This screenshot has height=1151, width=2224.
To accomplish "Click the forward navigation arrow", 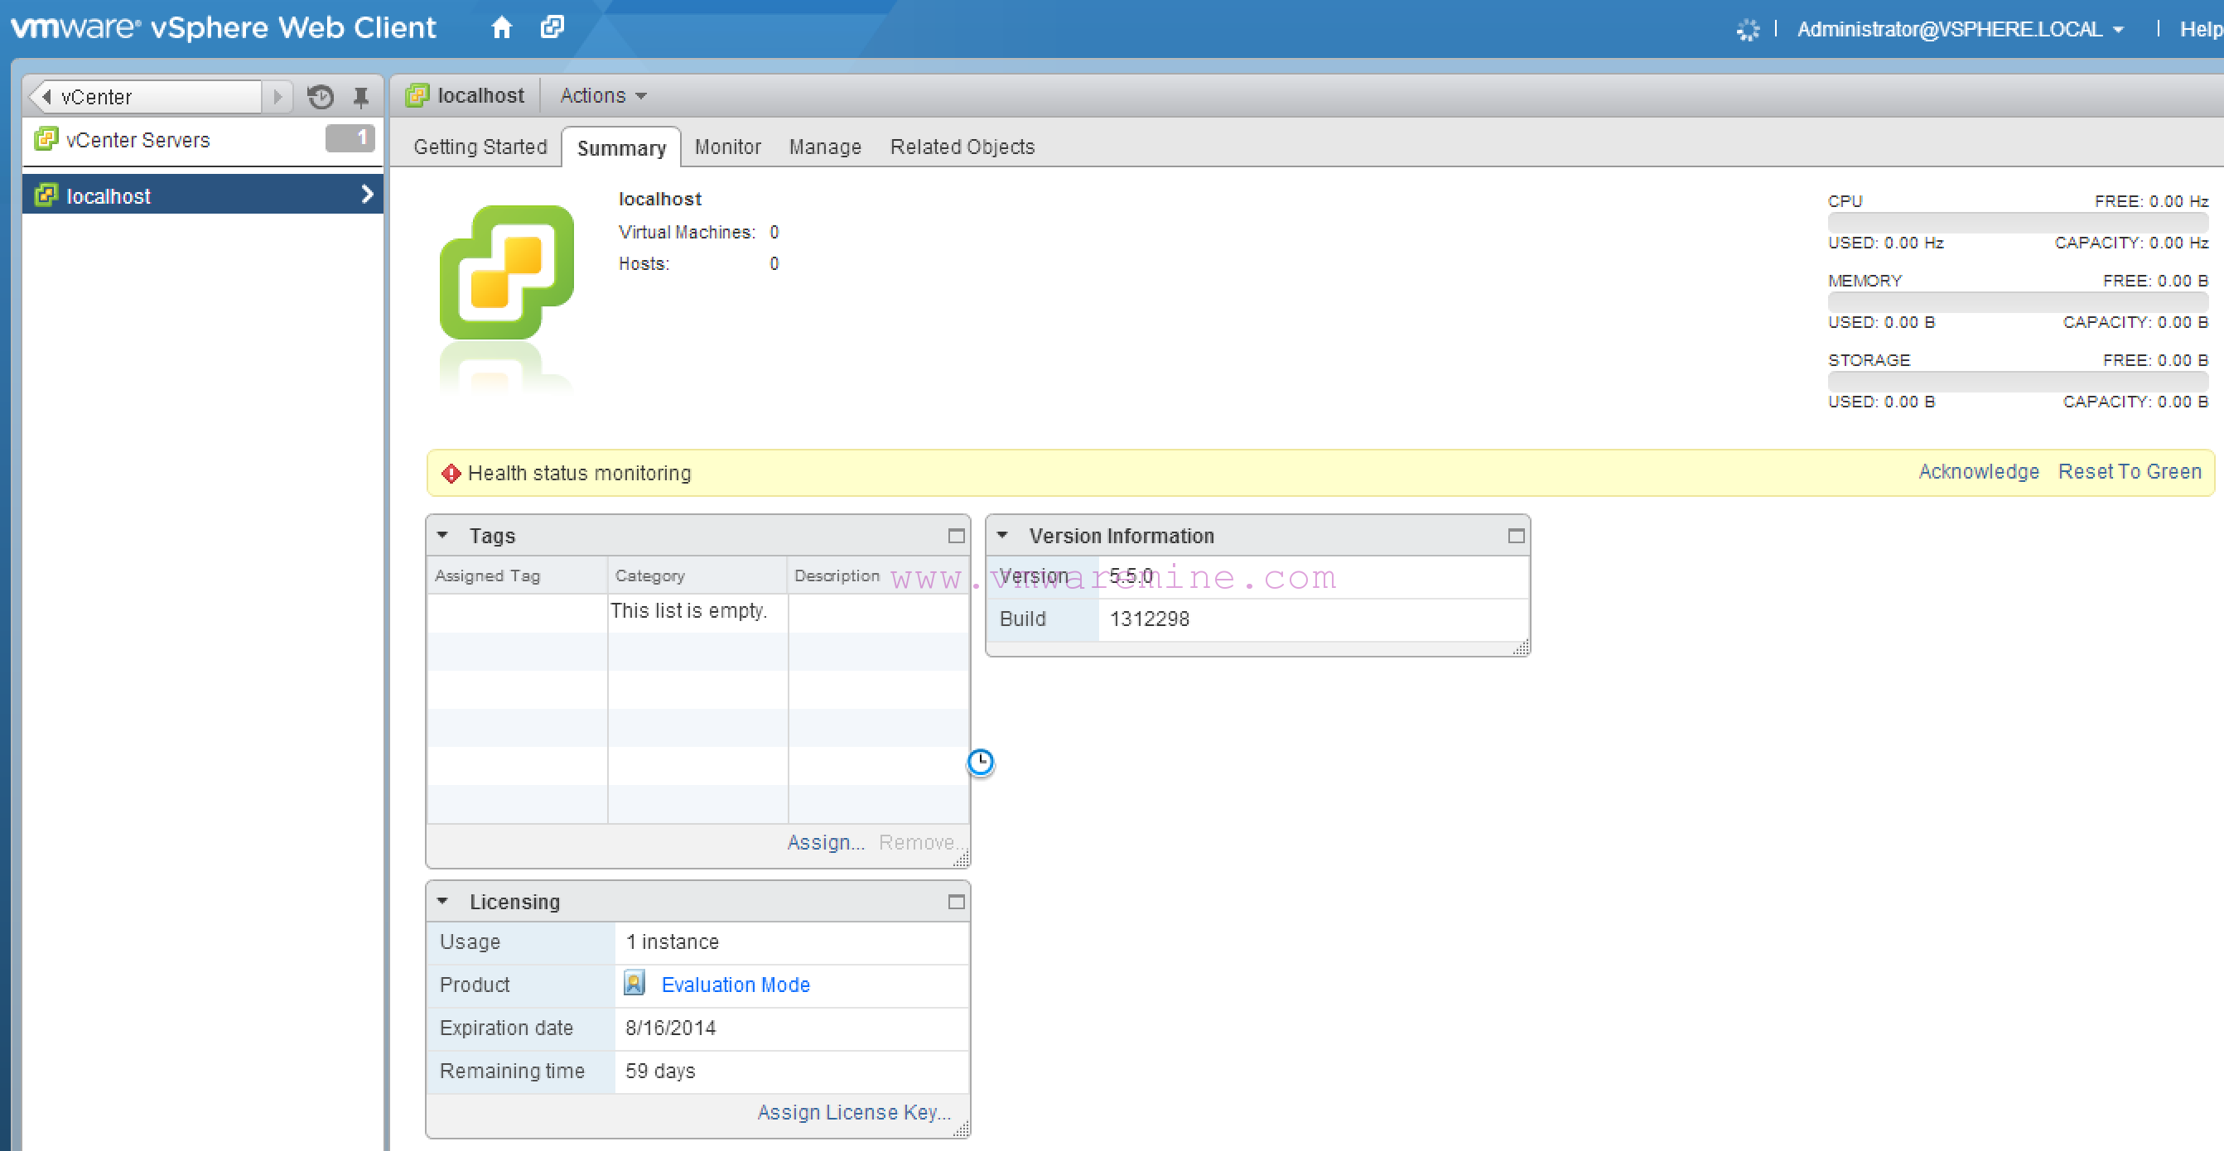I will coord(277,97).
